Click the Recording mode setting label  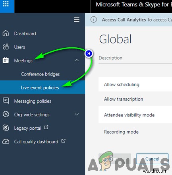tap(121, 132)
